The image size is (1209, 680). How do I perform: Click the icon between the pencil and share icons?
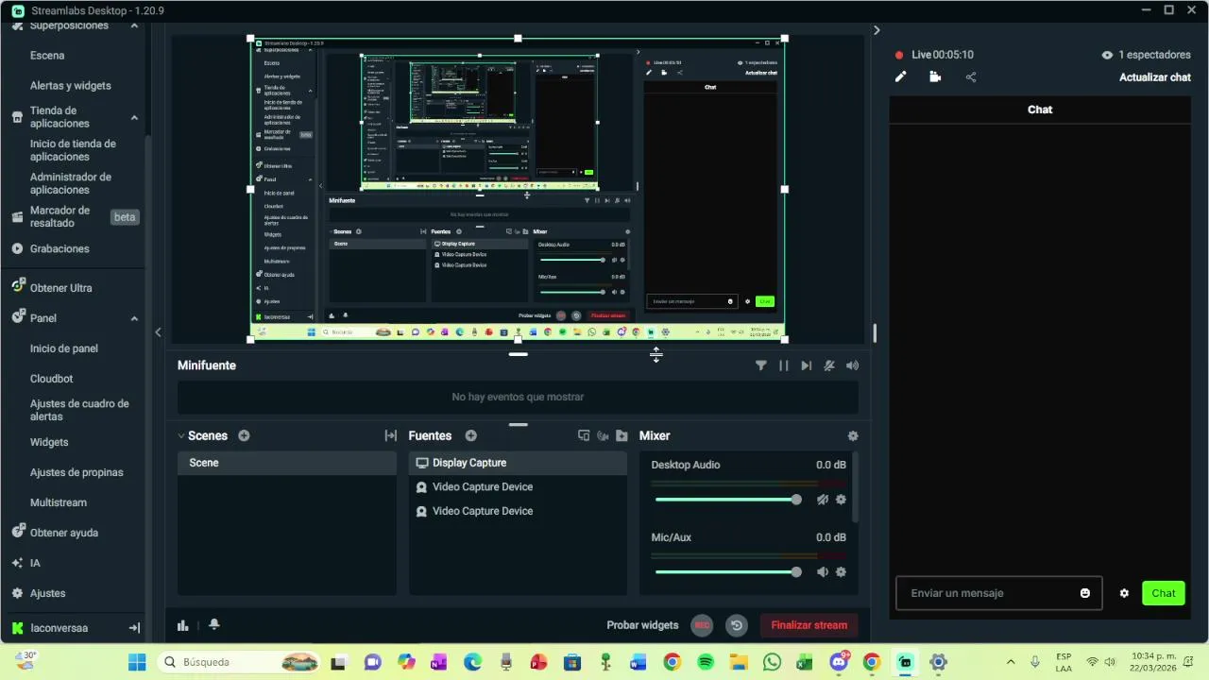[935, 77]
